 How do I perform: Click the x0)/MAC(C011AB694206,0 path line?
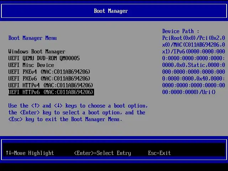[x=193, y=45]
